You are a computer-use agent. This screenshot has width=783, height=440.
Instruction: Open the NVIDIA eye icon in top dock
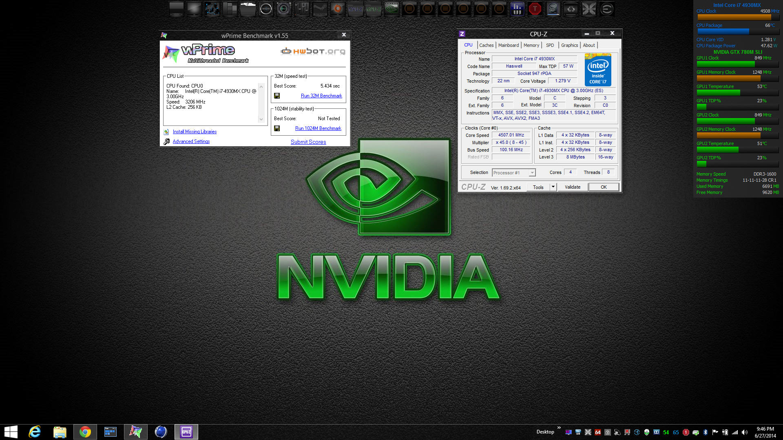click(x=391, y=9)
